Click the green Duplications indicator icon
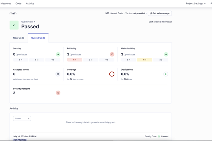 [166, 74]
